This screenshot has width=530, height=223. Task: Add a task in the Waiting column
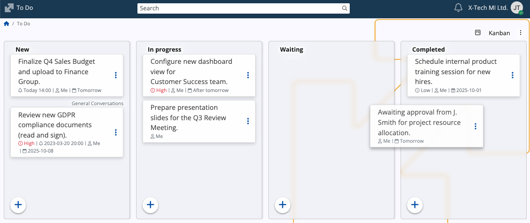282,205
